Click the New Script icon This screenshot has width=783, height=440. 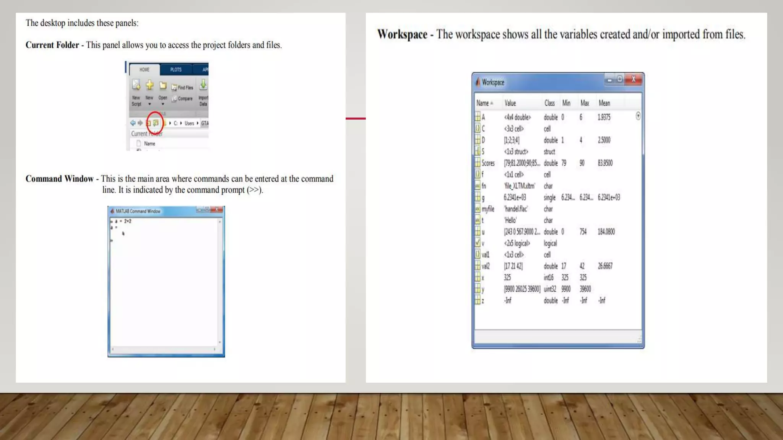[x=136, y=85]
